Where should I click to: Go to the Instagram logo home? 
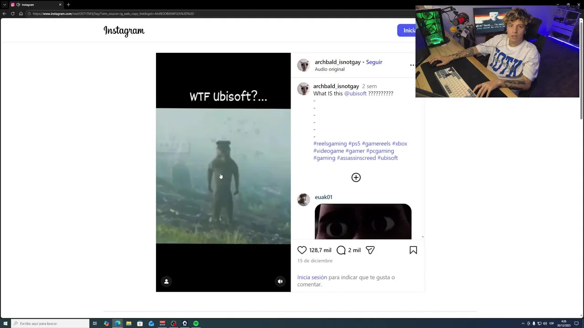click(124, 31)
